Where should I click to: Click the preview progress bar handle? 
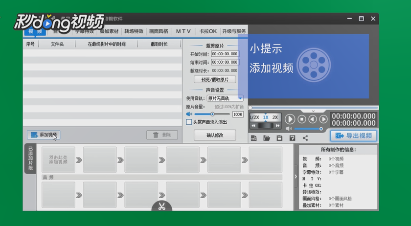click(251, 108)
